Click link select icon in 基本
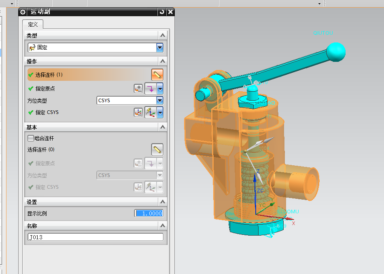 point(157,150)
